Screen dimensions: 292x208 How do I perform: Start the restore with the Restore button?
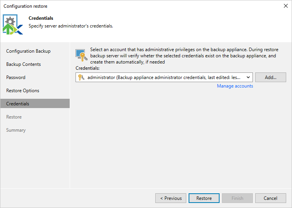coord(204,198)
